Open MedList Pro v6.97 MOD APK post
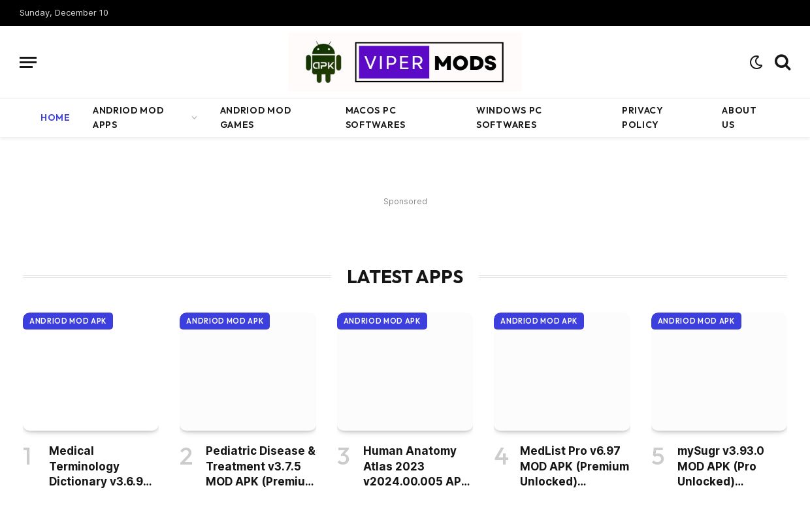 [x=574, y=466]
